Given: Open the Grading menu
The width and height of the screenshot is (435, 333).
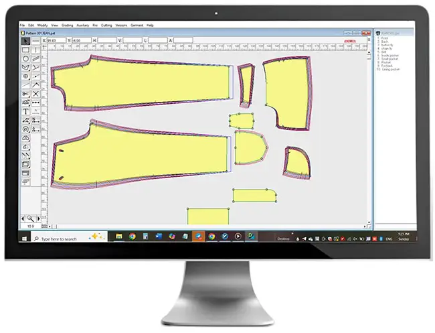Looking at the screenshot, I should 67,25.
